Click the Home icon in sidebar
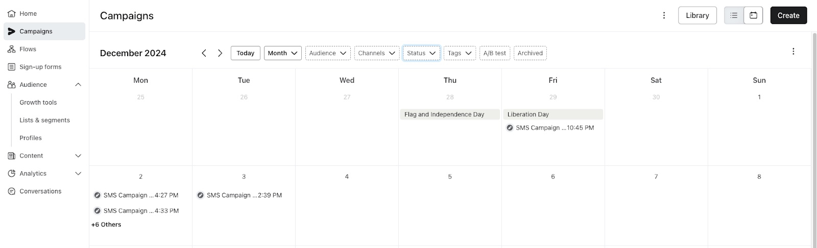 point(11,14)
